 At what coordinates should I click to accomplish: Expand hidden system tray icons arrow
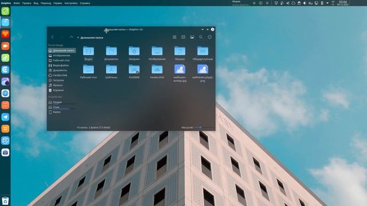pyautogui.click(x=327, y=3)
